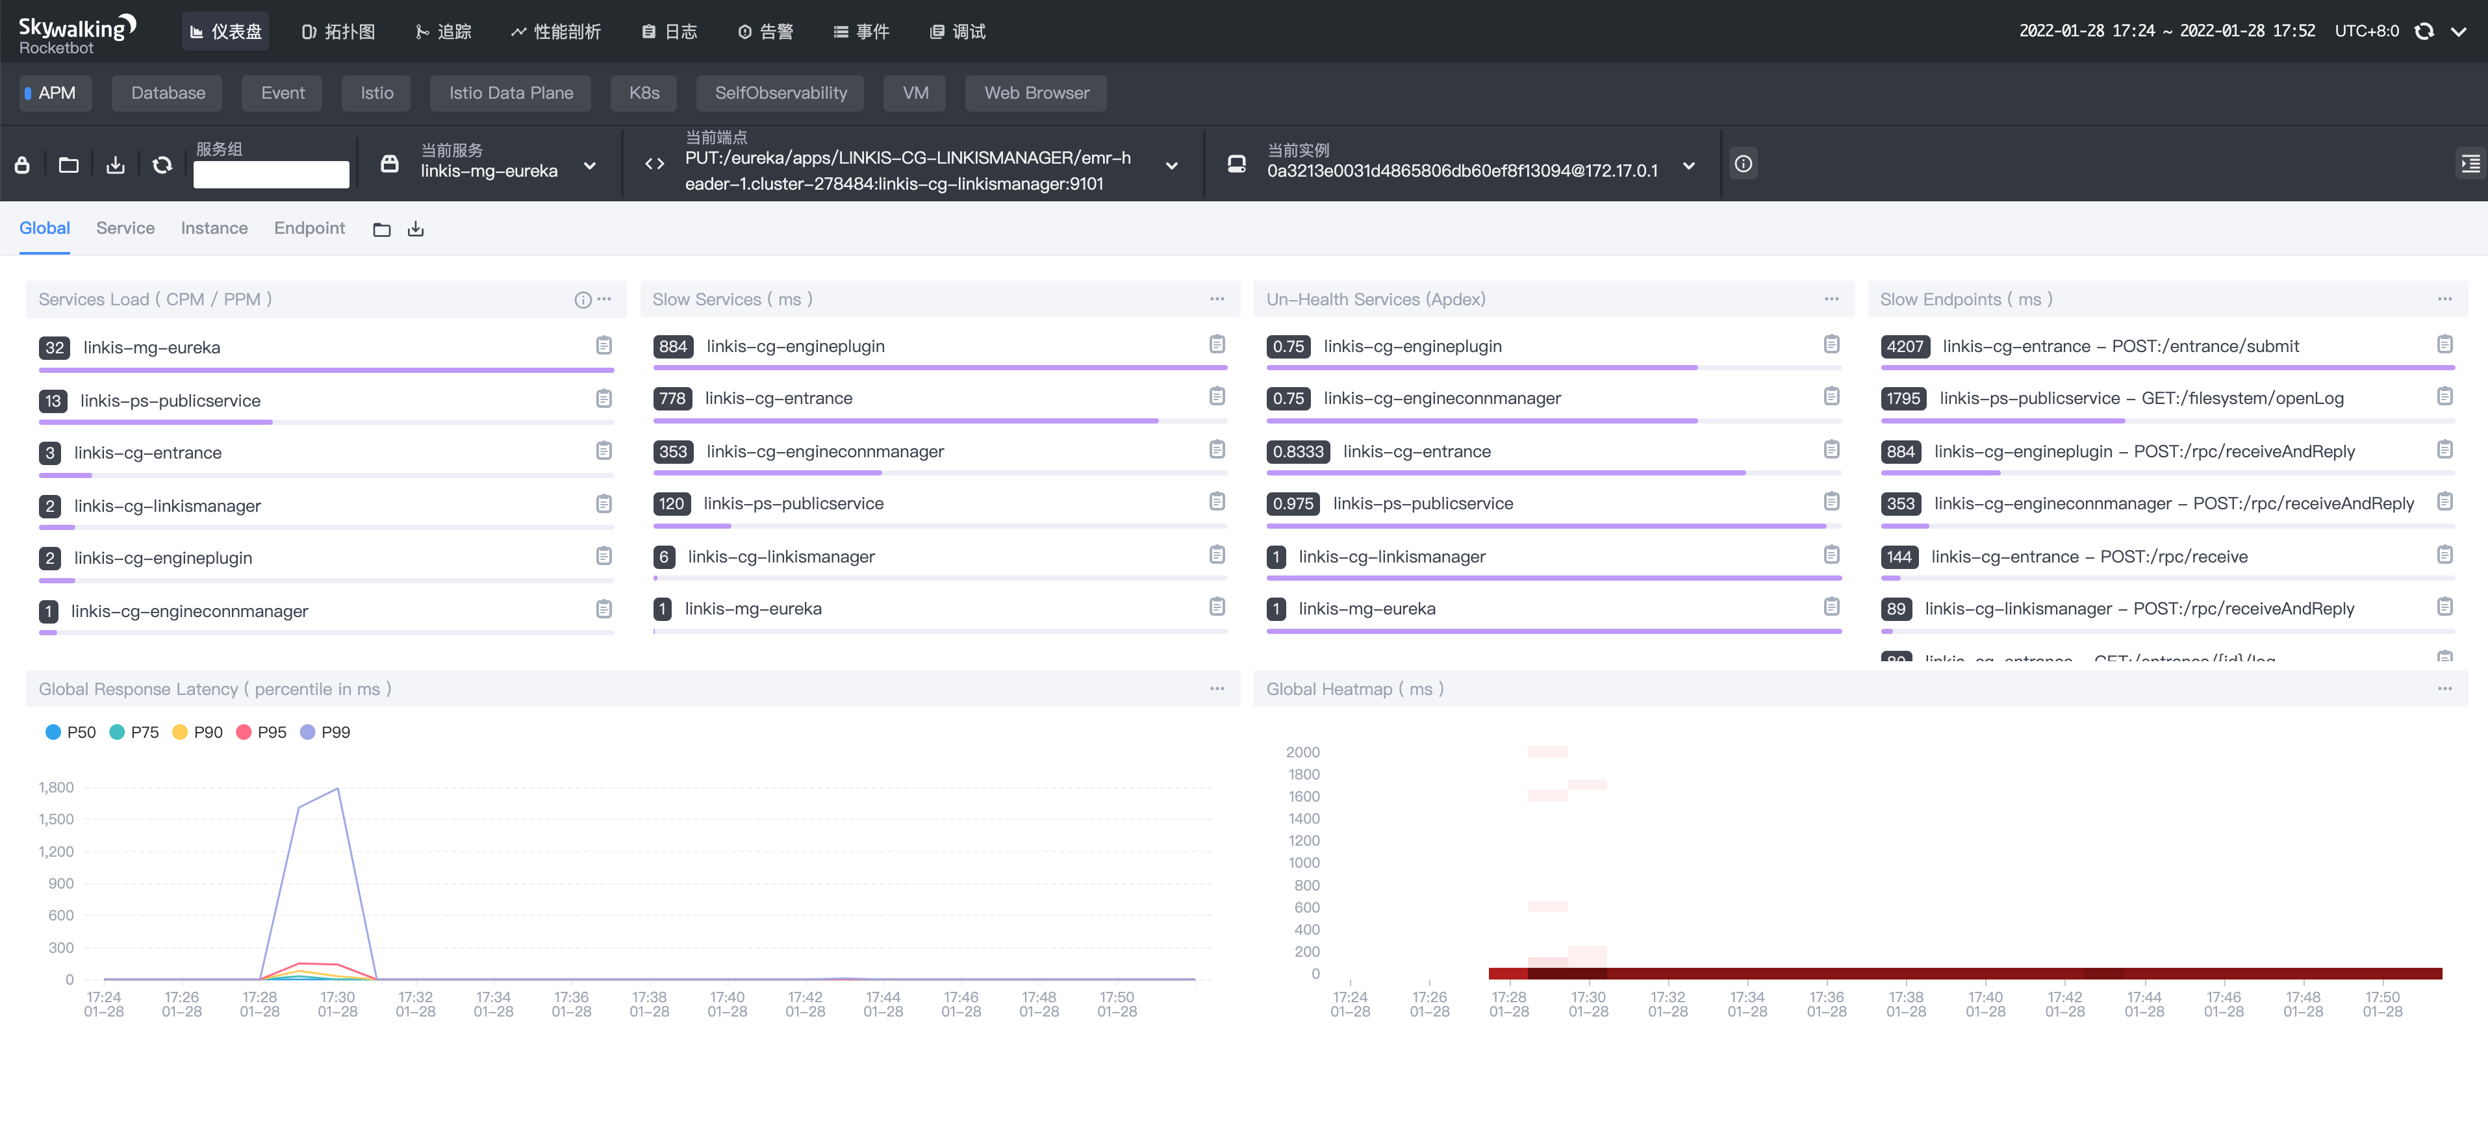Switch to the Endpoint tab
Viewport: 2488px width, 1125px height.
(309, 228)
